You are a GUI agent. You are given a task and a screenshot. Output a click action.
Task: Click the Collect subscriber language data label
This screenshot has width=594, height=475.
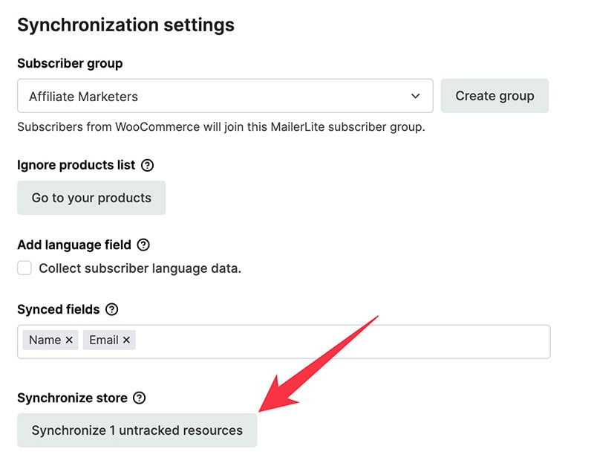tap(140, 268)
